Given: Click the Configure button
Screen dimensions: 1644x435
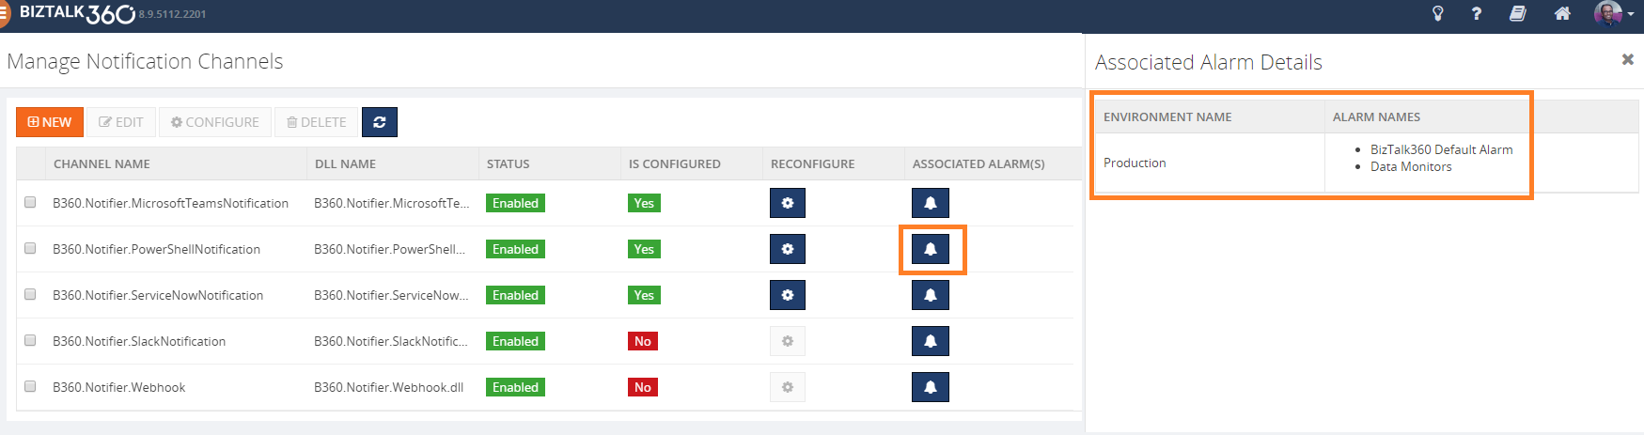Looking at the screenshot, I should [215, 122].
